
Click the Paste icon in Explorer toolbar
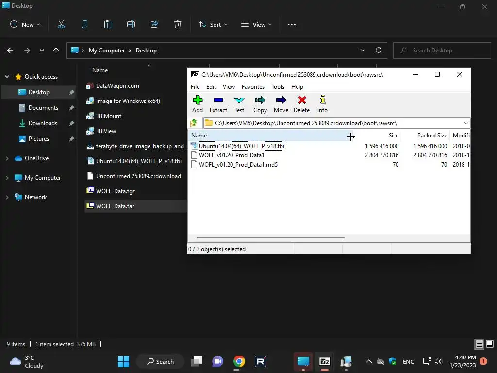108,24
